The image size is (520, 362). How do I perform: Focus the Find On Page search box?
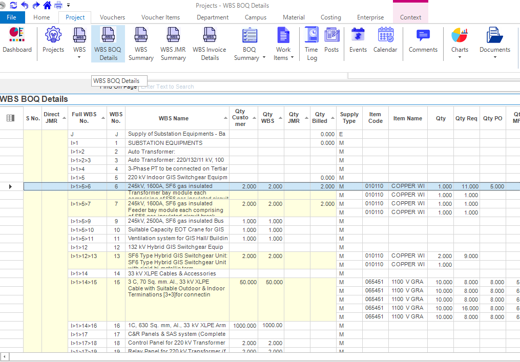tap(328, 87)
